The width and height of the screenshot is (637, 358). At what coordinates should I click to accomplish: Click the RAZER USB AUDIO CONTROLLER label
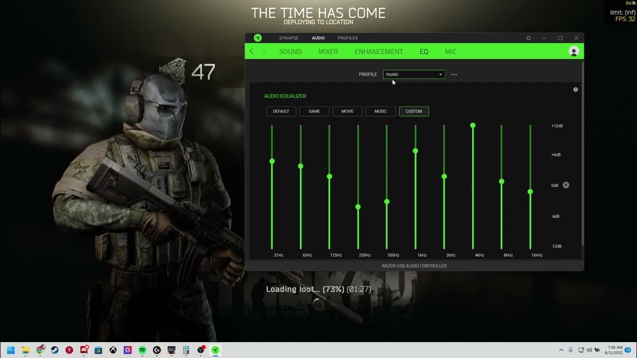click(414, 266)
